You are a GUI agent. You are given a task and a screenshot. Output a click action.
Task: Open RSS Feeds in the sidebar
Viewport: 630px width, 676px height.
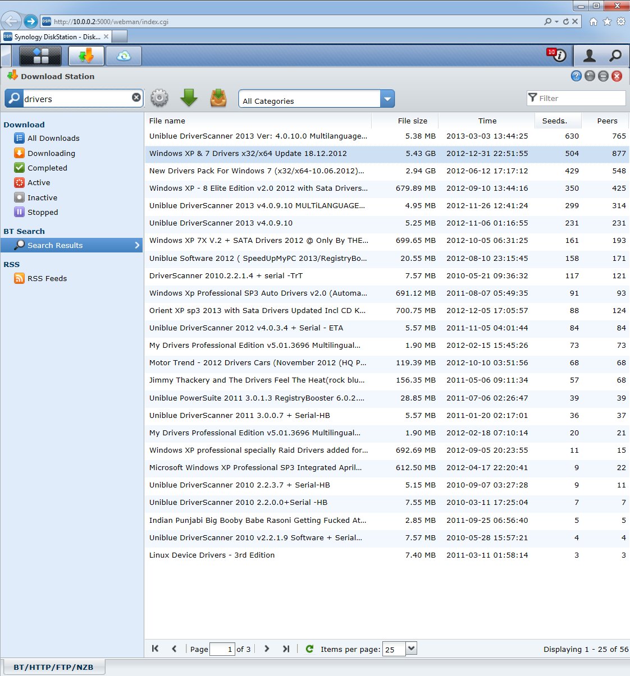(47, 278)
